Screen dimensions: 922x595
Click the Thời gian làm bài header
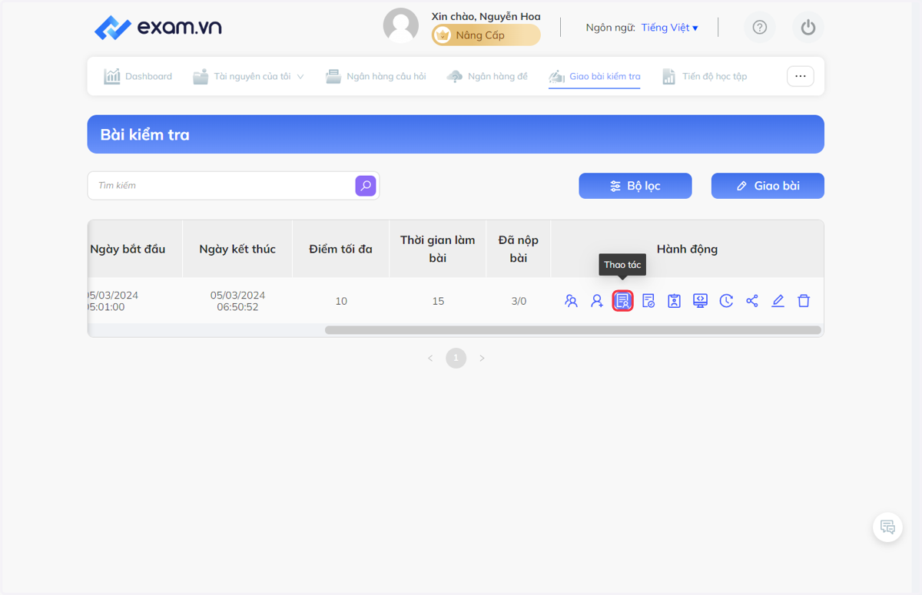[x=438, y=249]
